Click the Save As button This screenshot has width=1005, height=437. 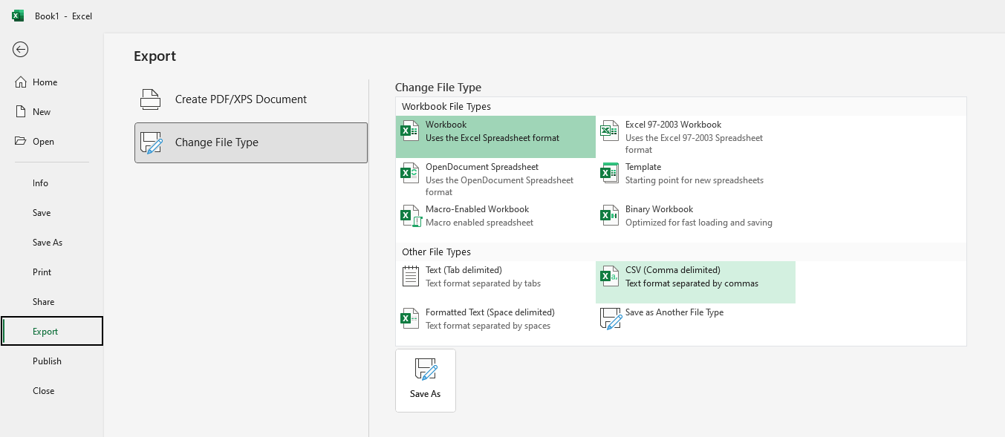click(425, 379)
